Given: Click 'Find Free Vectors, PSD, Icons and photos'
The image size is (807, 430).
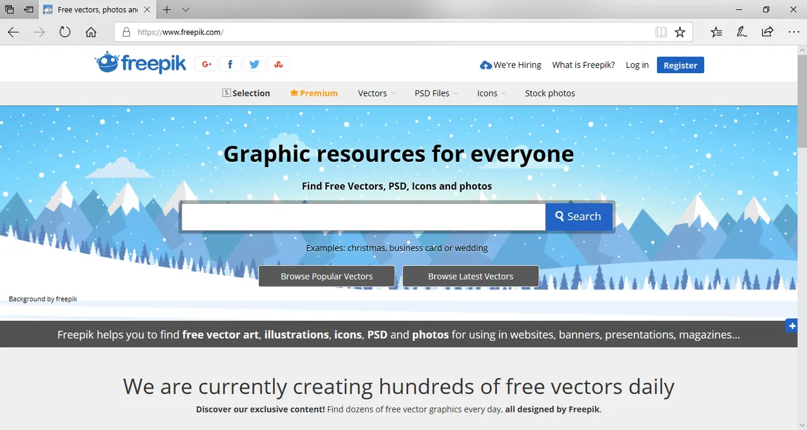Looking at the screenshot, I should tap(397, 186).
